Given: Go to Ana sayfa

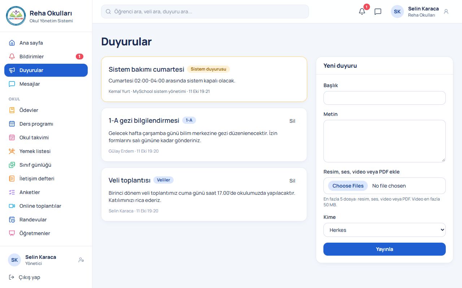Looking at the screenshot, I should [46, 43].
